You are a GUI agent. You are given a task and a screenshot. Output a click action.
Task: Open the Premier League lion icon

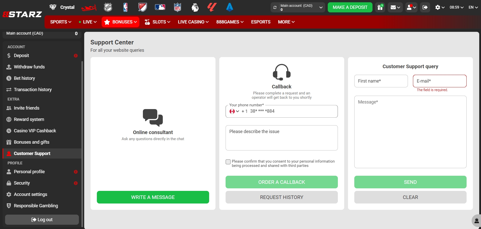pyautogui.click(x=195, y=7)
